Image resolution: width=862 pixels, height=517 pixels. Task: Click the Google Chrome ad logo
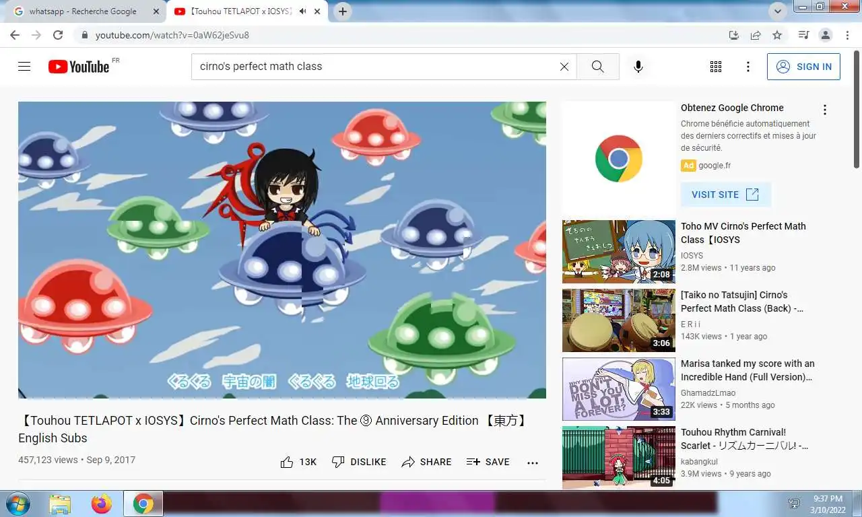(x=618, y=159)
